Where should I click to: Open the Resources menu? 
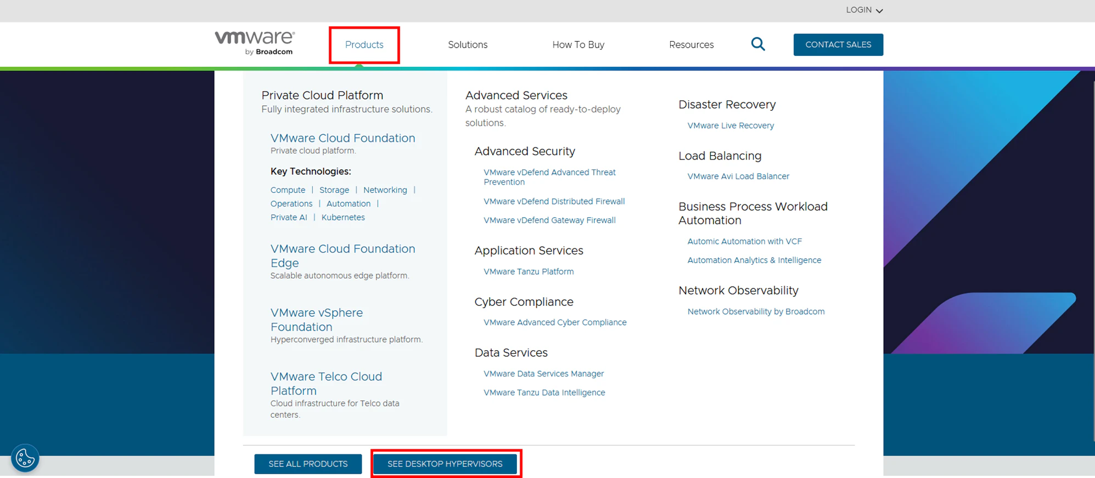tap(691, 45)
